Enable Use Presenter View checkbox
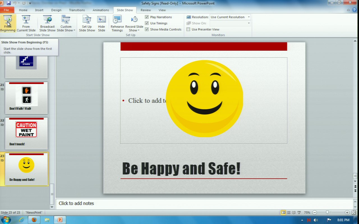This screenshot has width=359, height=224. [188, 29]
